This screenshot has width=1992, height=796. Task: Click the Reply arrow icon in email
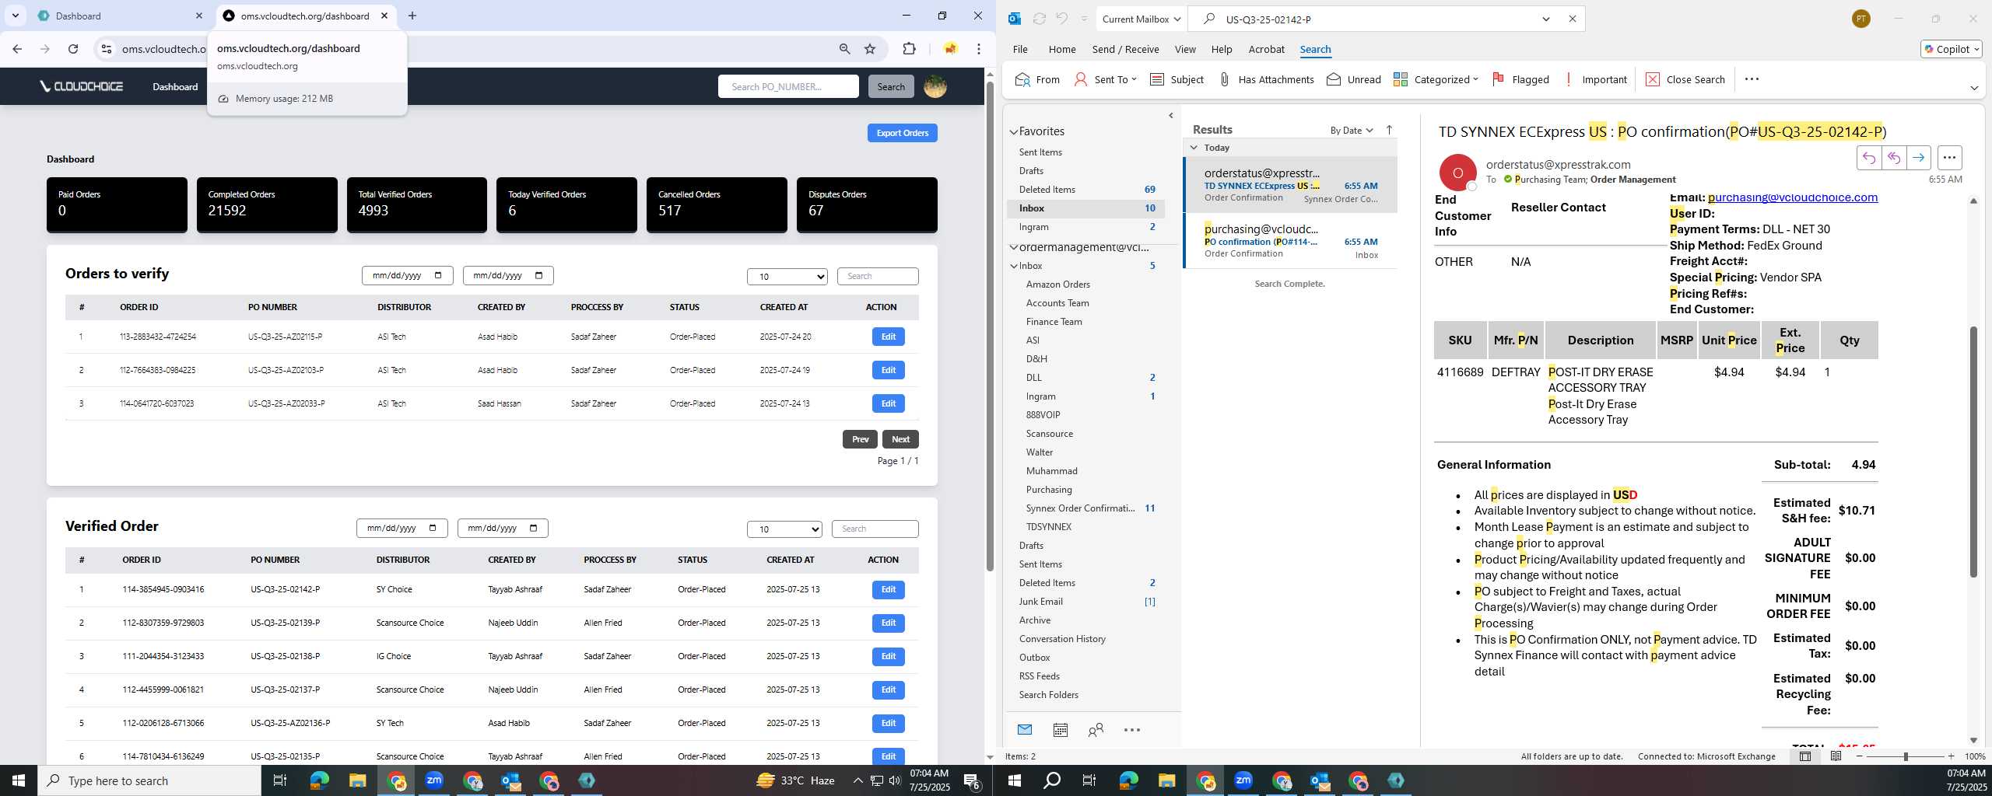coord(1868,158)
